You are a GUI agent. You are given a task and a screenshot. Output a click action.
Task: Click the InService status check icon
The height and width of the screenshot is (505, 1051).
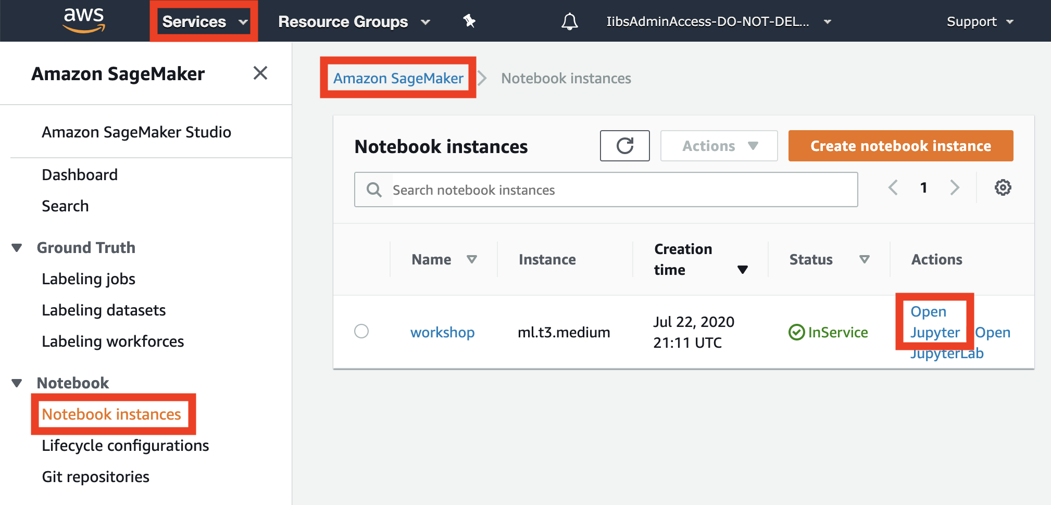797,332
